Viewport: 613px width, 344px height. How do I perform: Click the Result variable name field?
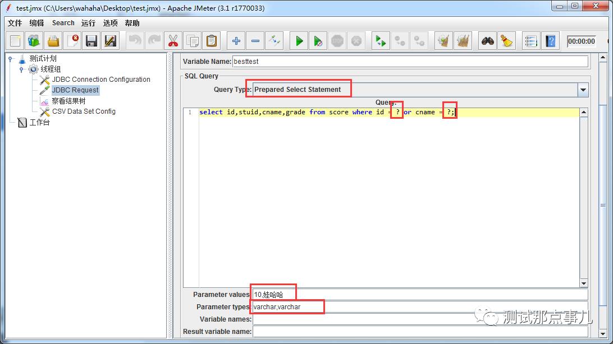[420, 332]
